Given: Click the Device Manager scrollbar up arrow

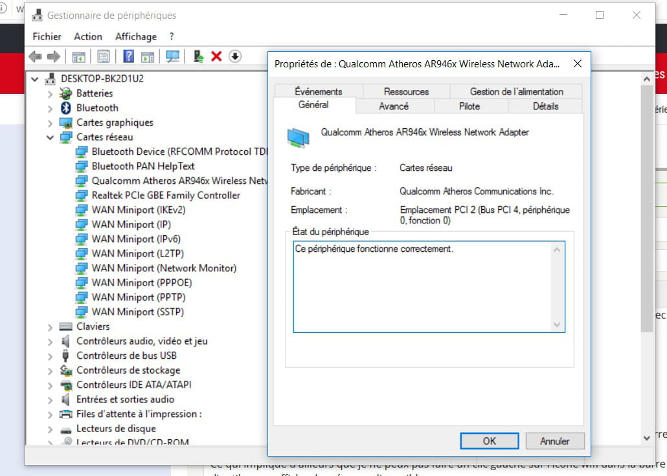Looking at the screenshot, I should (646, 79).
